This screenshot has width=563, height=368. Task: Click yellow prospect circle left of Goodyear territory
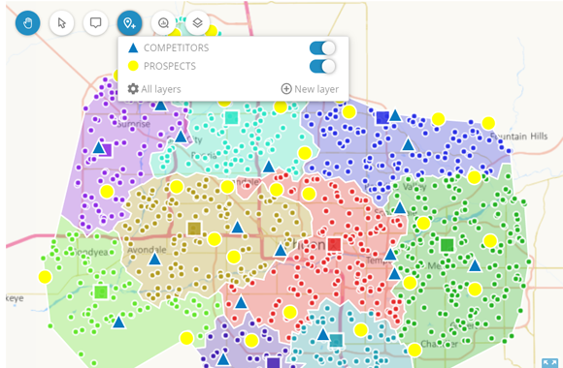[x=45, y=277]
